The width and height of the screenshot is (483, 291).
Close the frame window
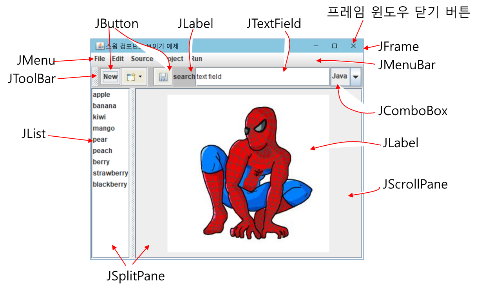point(353,46)
